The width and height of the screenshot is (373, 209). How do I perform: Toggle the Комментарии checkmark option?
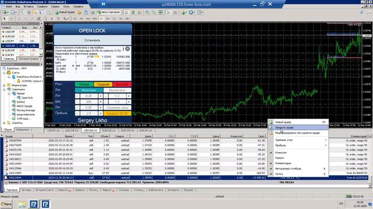pos(298,163)
